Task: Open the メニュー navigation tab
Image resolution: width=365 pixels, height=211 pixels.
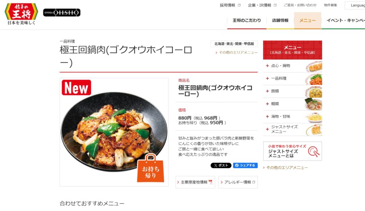Action: [x=308, y=21]
